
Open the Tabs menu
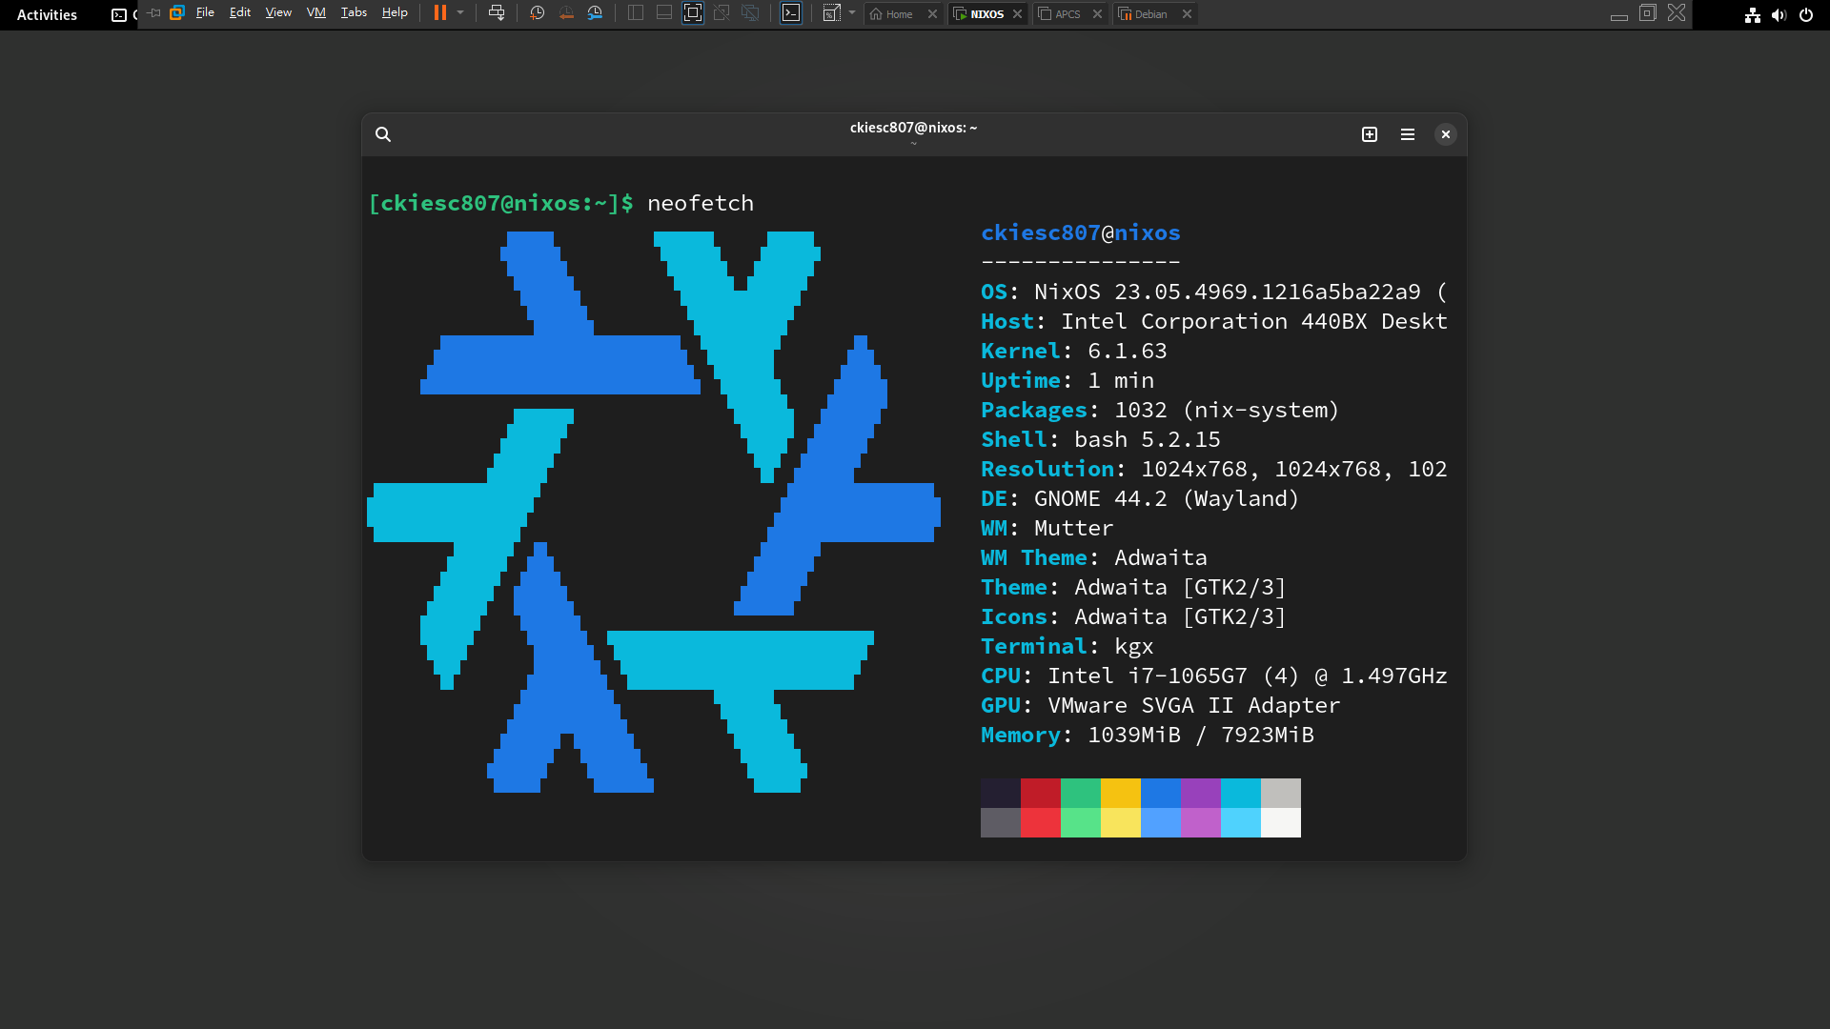354,13
